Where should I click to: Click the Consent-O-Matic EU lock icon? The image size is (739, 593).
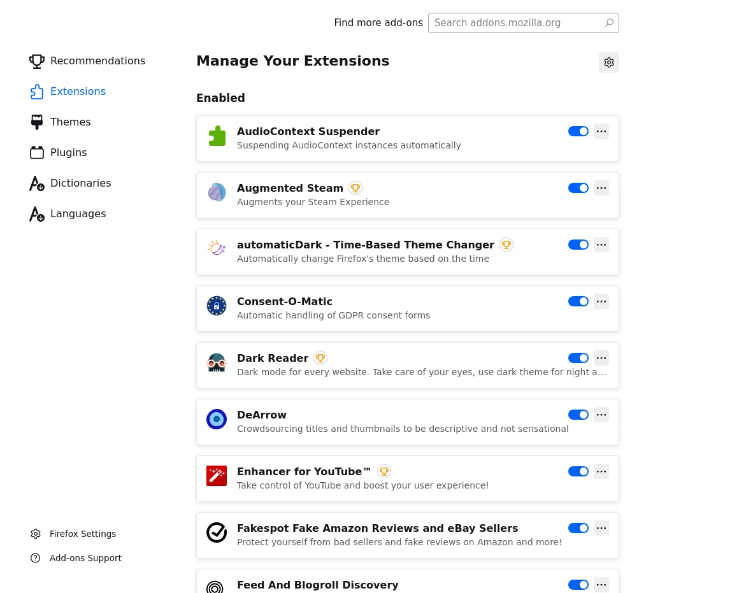(x=217, y=306)
